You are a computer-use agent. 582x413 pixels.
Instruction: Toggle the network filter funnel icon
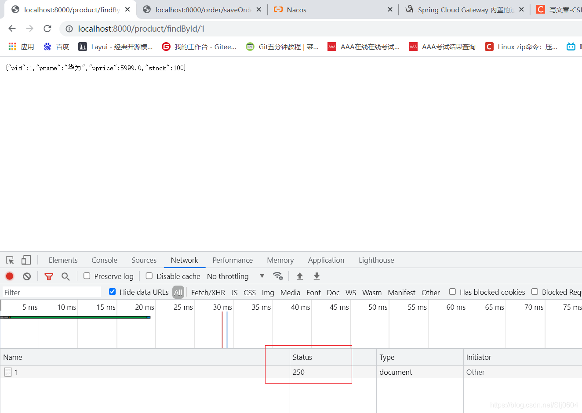(x=49, y=276)
